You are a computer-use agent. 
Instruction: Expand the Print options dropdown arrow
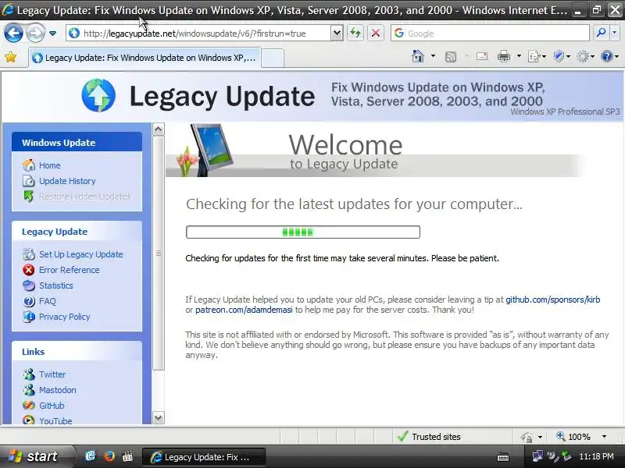pos(519,56)
